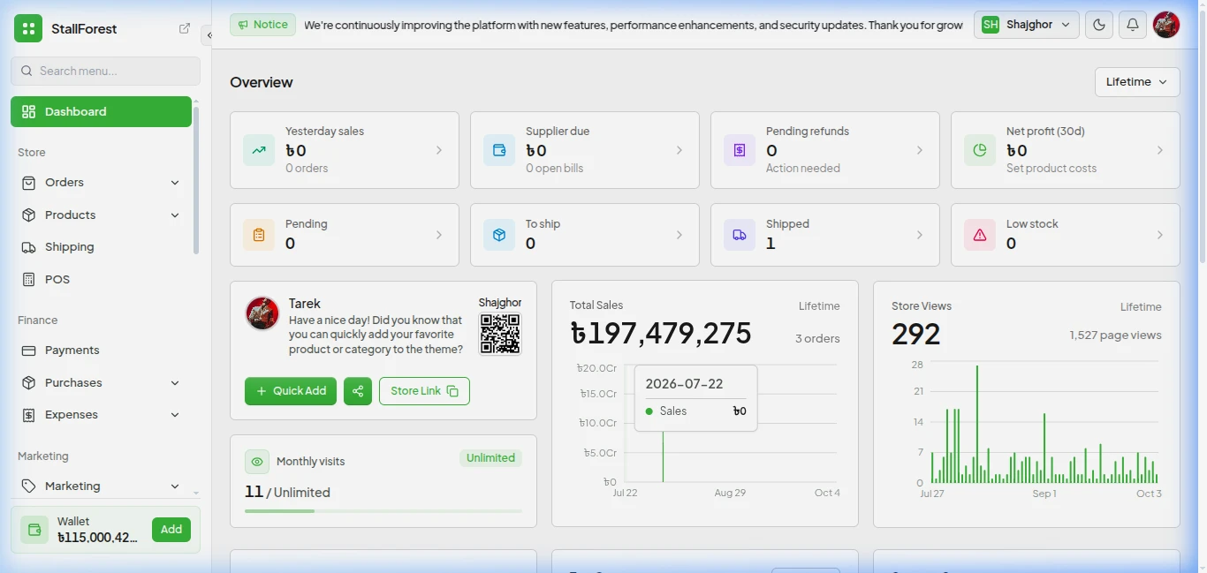Click the To ship box icon

(499, 235)
